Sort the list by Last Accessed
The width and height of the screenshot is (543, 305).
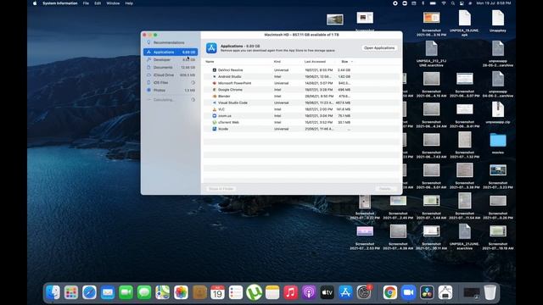[315, 62]
